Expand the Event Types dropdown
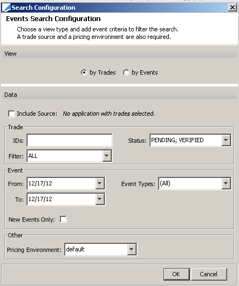The image size is (239, 286). coord(226,183)
